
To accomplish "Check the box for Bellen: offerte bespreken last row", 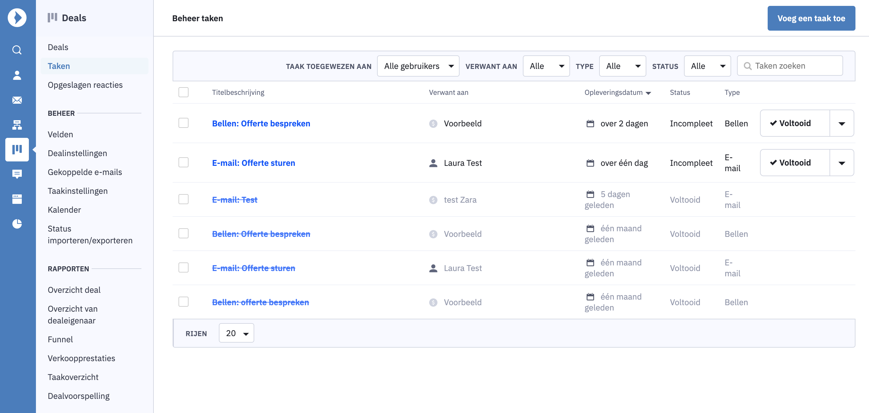I will pos(183,302).
